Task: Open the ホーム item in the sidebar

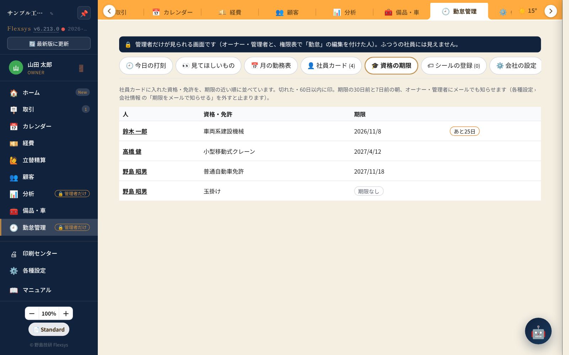Action: pyautogui.click(x=49, y=93)
